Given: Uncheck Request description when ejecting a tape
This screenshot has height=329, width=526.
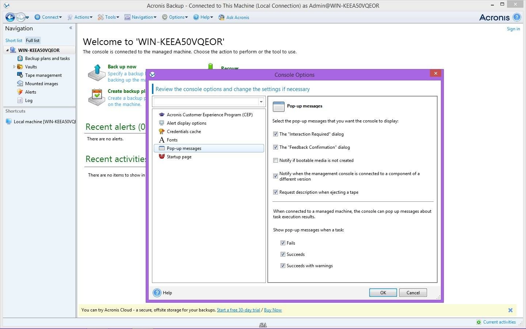Looking at the screenshot, I should [x=276, y=192].
